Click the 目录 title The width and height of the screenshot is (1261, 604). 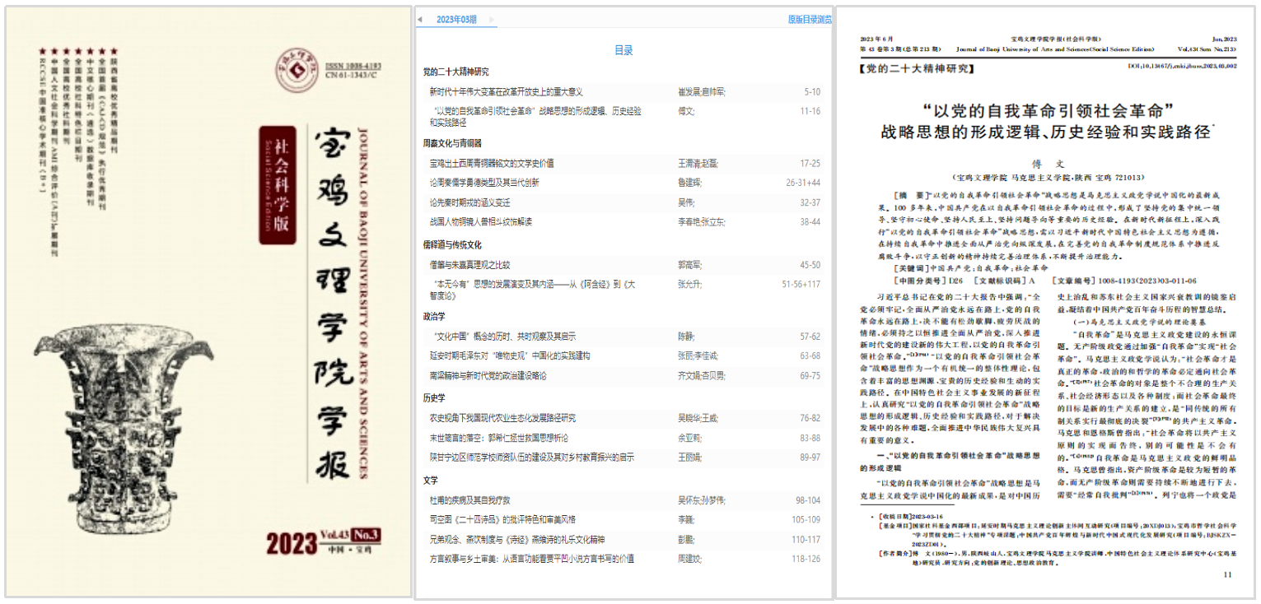coord(623,50)
